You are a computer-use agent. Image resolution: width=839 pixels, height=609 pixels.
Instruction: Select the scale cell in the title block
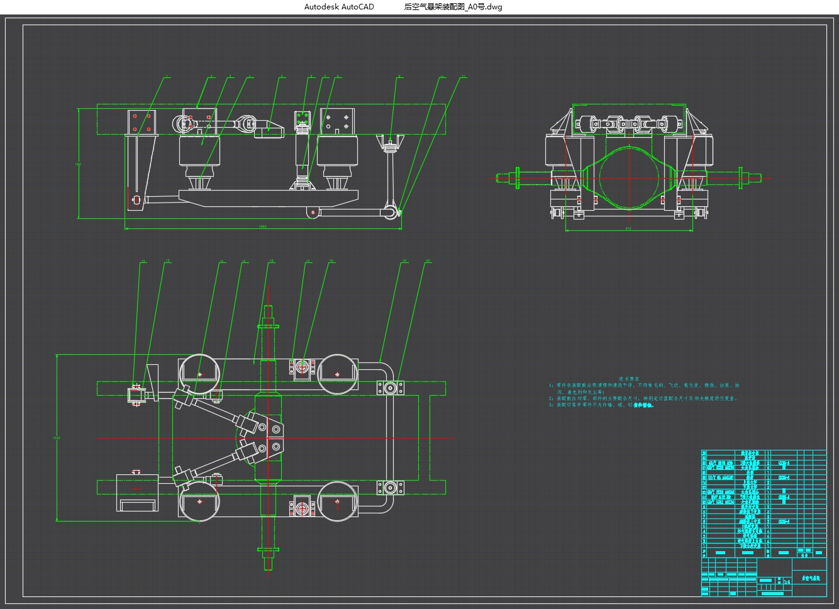point(786,582)
